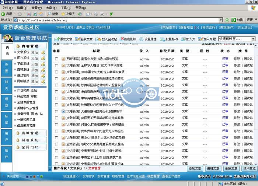Click the IE Refresh icon

pyautogui.click(x=35, y=14)
